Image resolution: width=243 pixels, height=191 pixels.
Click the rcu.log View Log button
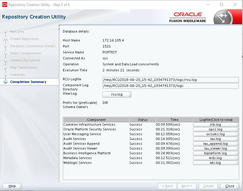point(117,94)
